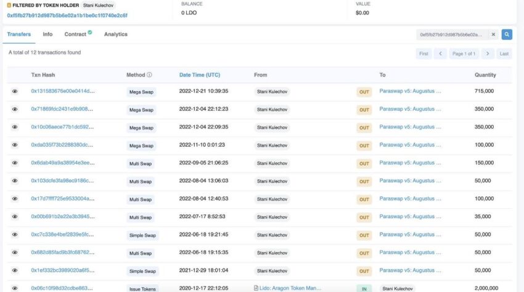Toggle eye preview for txn 0x131583676e00e0414d
Image resolution: width=524 pixels, height=292 pixels.
point(15,91)
